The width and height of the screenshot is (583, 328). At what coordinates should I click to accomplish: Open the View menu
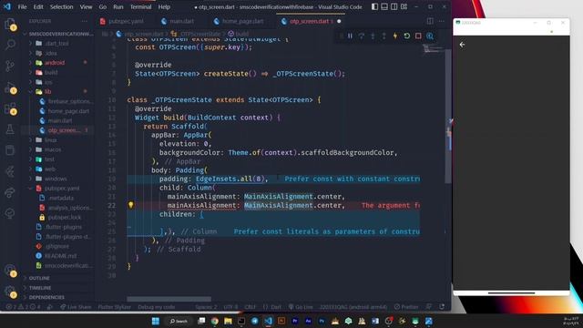(x=86, y=6)
